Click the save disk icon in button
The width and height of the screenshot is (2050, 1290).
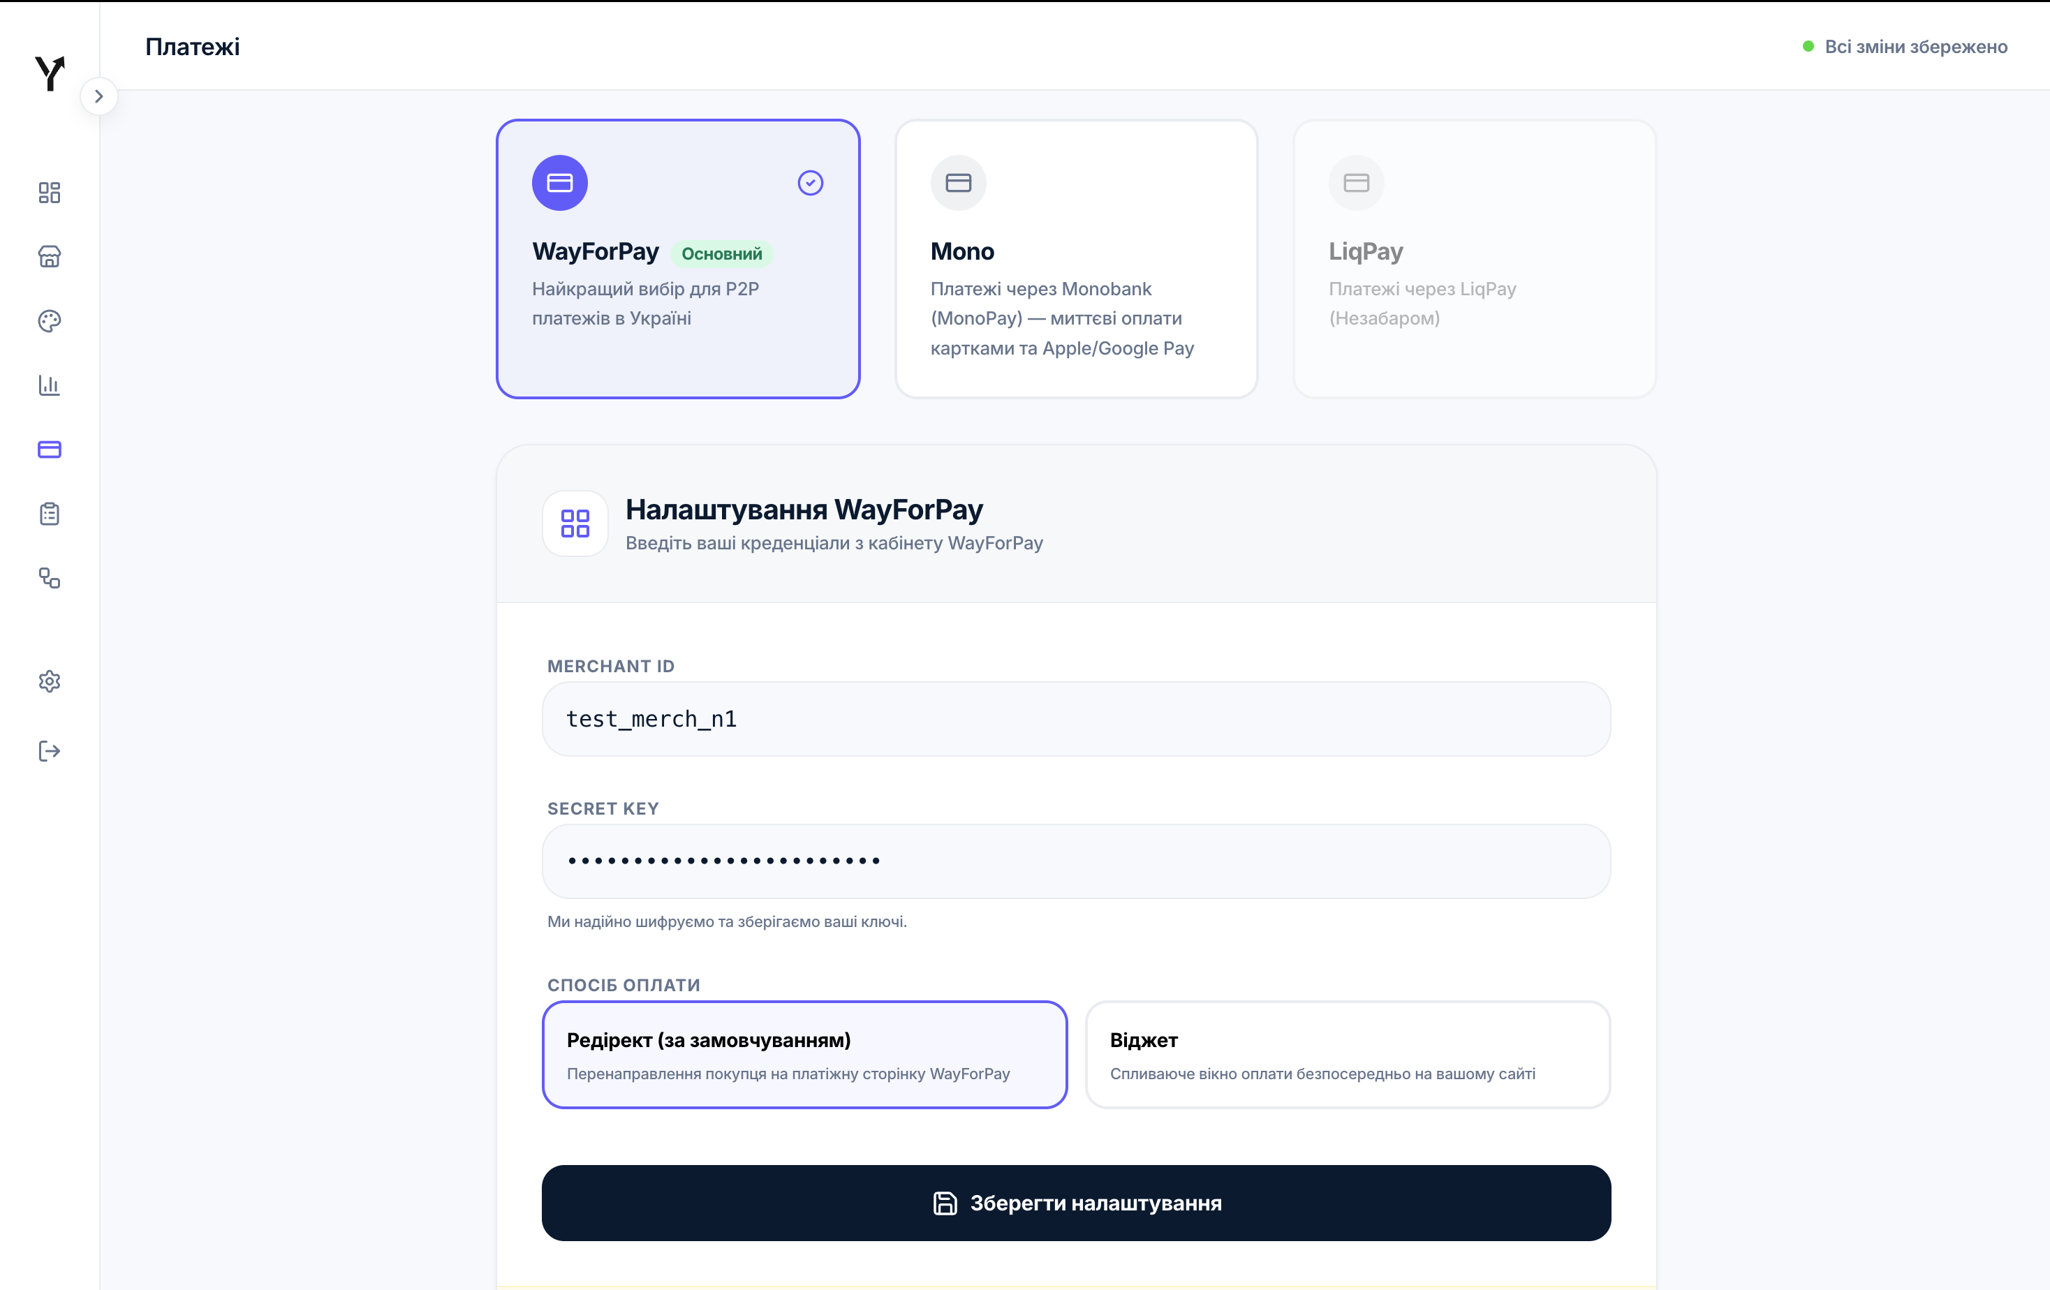(x=944, y=1202)
